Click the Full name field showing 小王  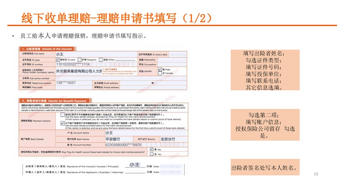pos(96,54)
